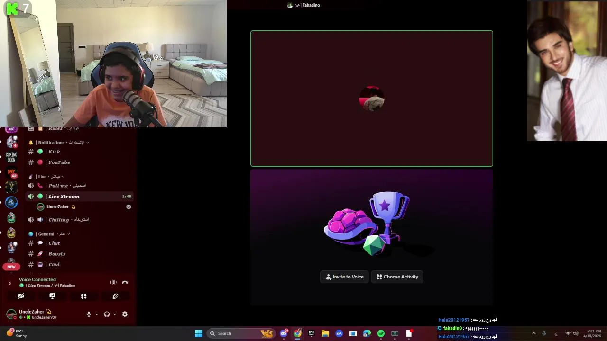The height and width of the screenshot is (341, 607).
Task: Join the Pull me voice channel
Action: coord(80,186)
